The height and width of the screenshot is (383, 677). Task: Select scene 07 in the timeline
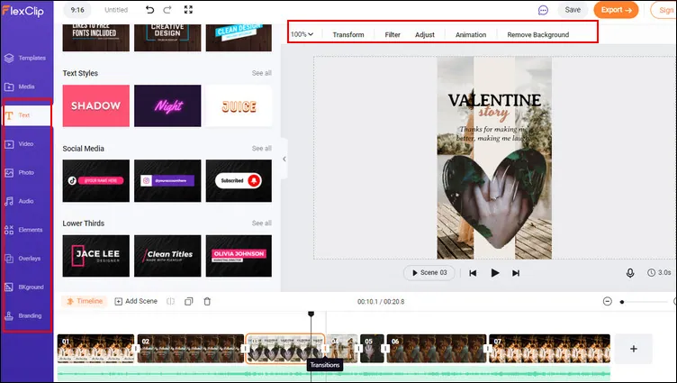(550, 349)
